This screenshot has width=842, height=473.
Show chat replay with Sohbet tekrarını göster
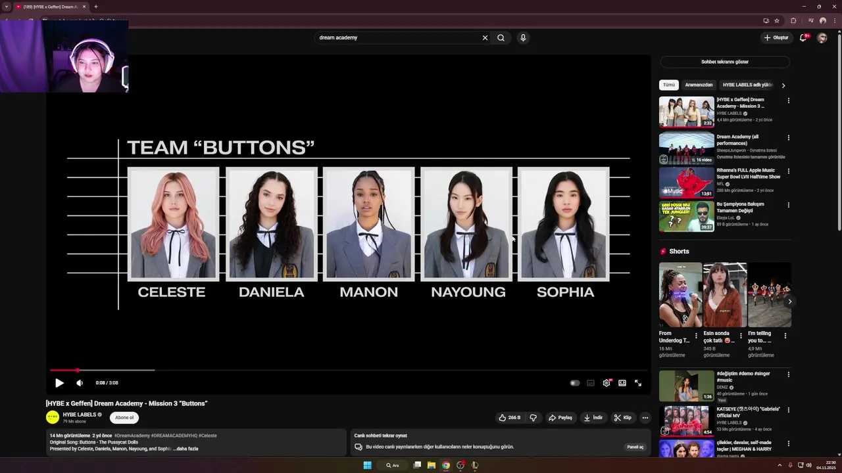pyautogui.click(x=725, y=62)
